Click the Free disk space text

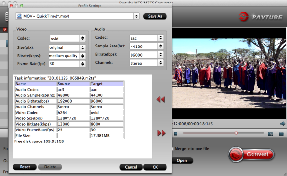coord(39,141)
